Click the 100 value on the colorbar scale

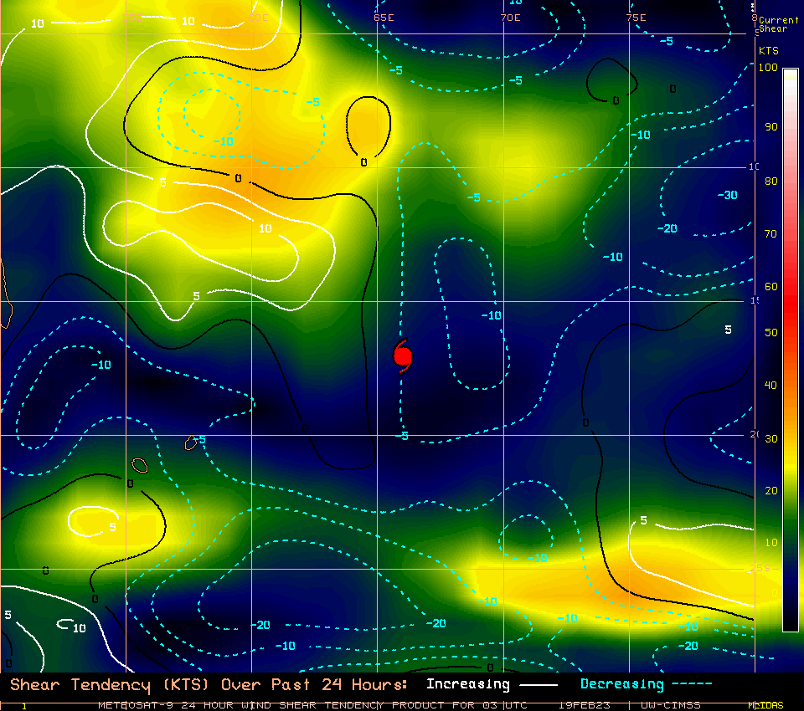769,68
